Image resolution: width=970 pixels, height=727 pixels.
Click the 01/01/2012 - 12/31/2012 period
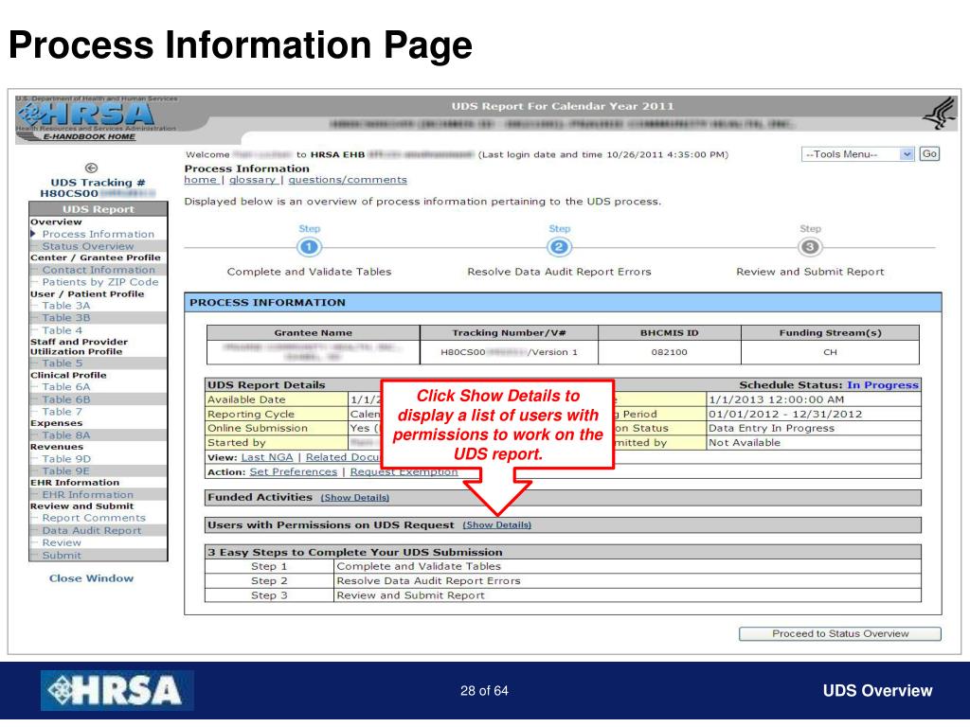point(785,415)
